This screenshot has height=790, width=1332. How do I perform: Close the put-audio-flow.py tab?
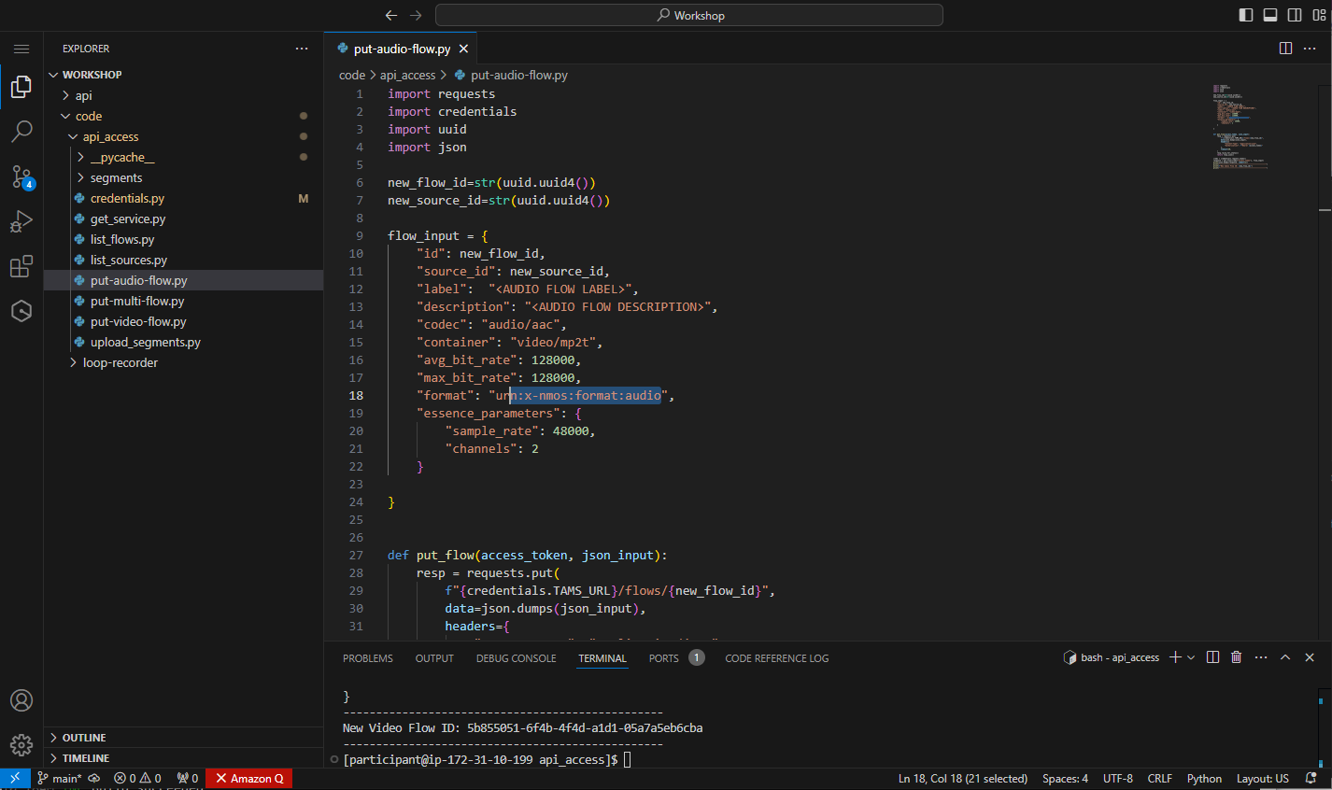[x=463, y=49]
